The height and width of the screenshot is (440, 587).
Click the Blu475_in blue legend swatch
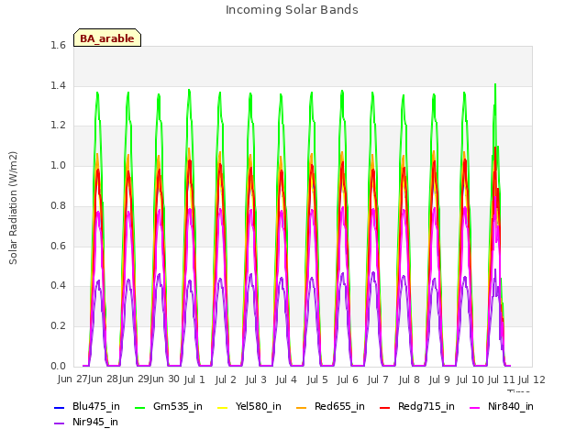pyautogui.click(x=60, y=407)
